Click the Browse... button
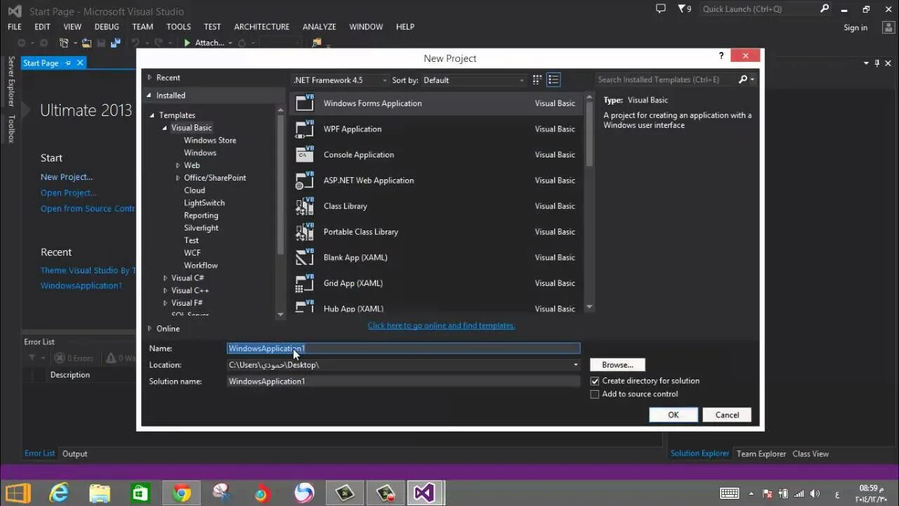Screen dimensions: 899x506 (617, 365)
